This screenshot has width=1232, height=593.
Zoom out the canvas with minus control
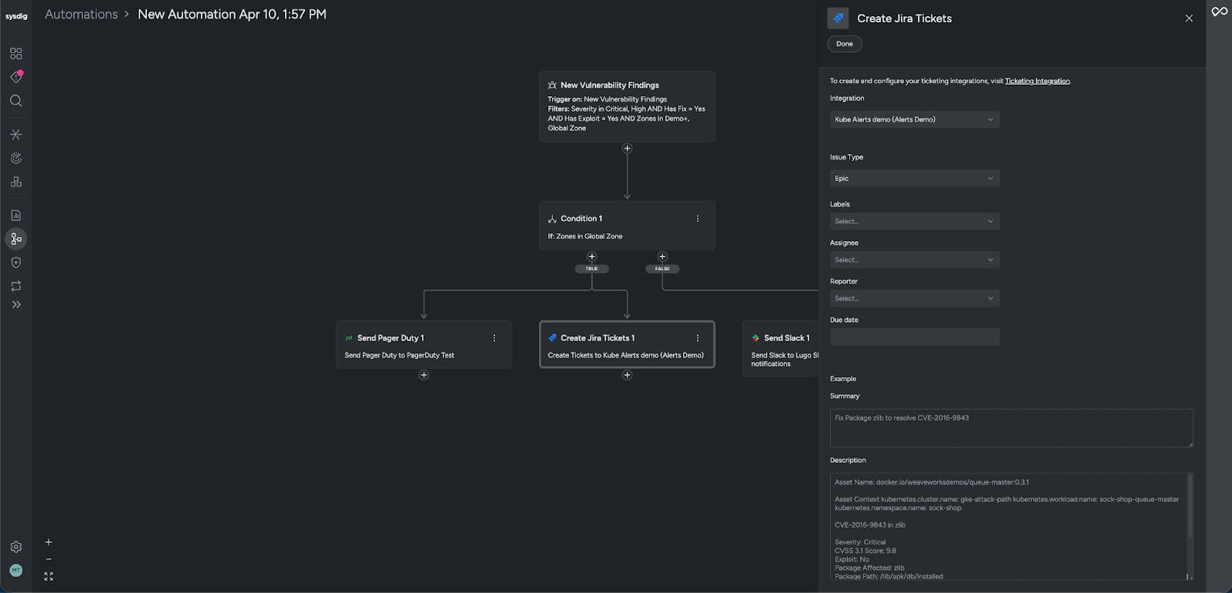49,559
